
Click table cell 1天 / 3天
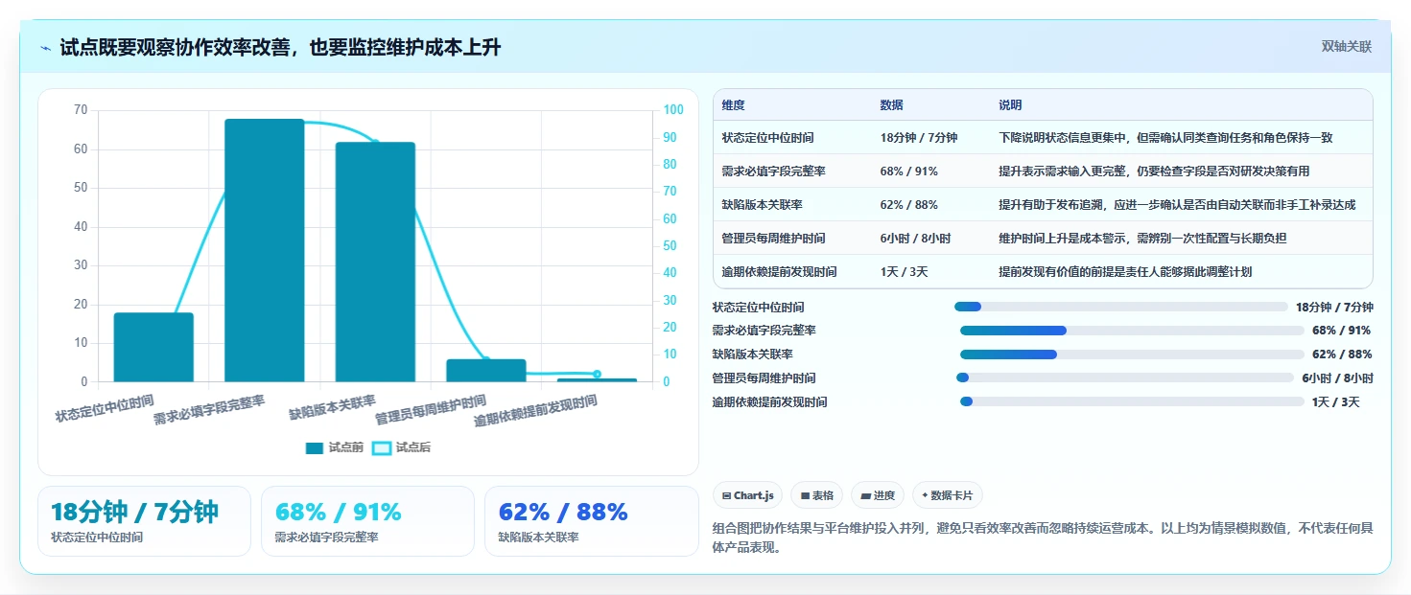pyautogui.click(x=904, y=272)
